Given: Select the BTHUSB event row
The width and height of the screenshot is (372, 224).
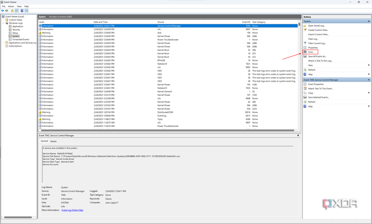Looking at the screenshot, I should click(168, 61).
